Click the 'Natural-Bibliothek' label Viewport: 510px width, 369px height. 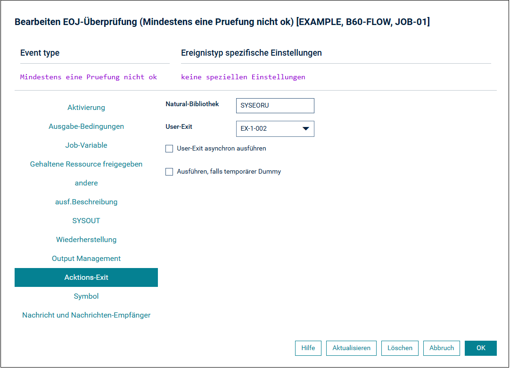(x=192, y=104)
